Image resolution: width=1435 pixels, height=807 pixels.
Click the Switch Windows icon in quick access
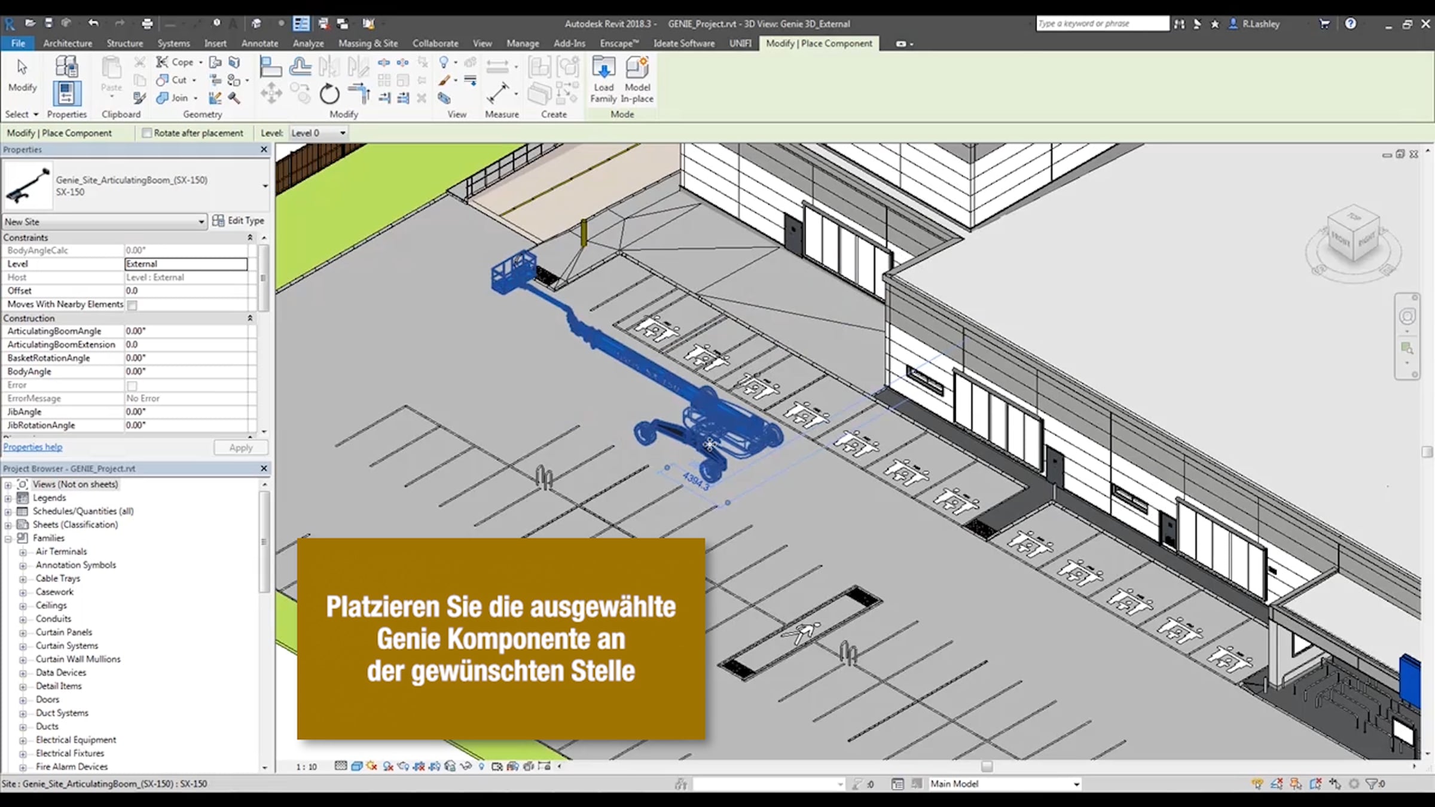[343, 23]
